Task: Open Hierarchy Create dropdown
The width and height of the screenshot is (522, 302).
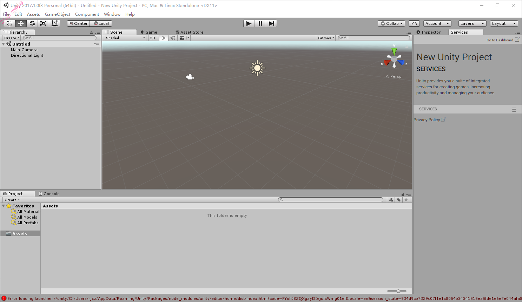Action: point(12,38)
